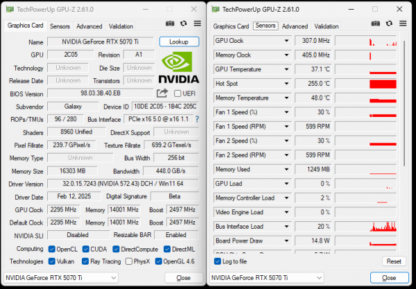Open Memory Used sensor dropdown
Screen dimensions: 416x289
click(286, 169)
